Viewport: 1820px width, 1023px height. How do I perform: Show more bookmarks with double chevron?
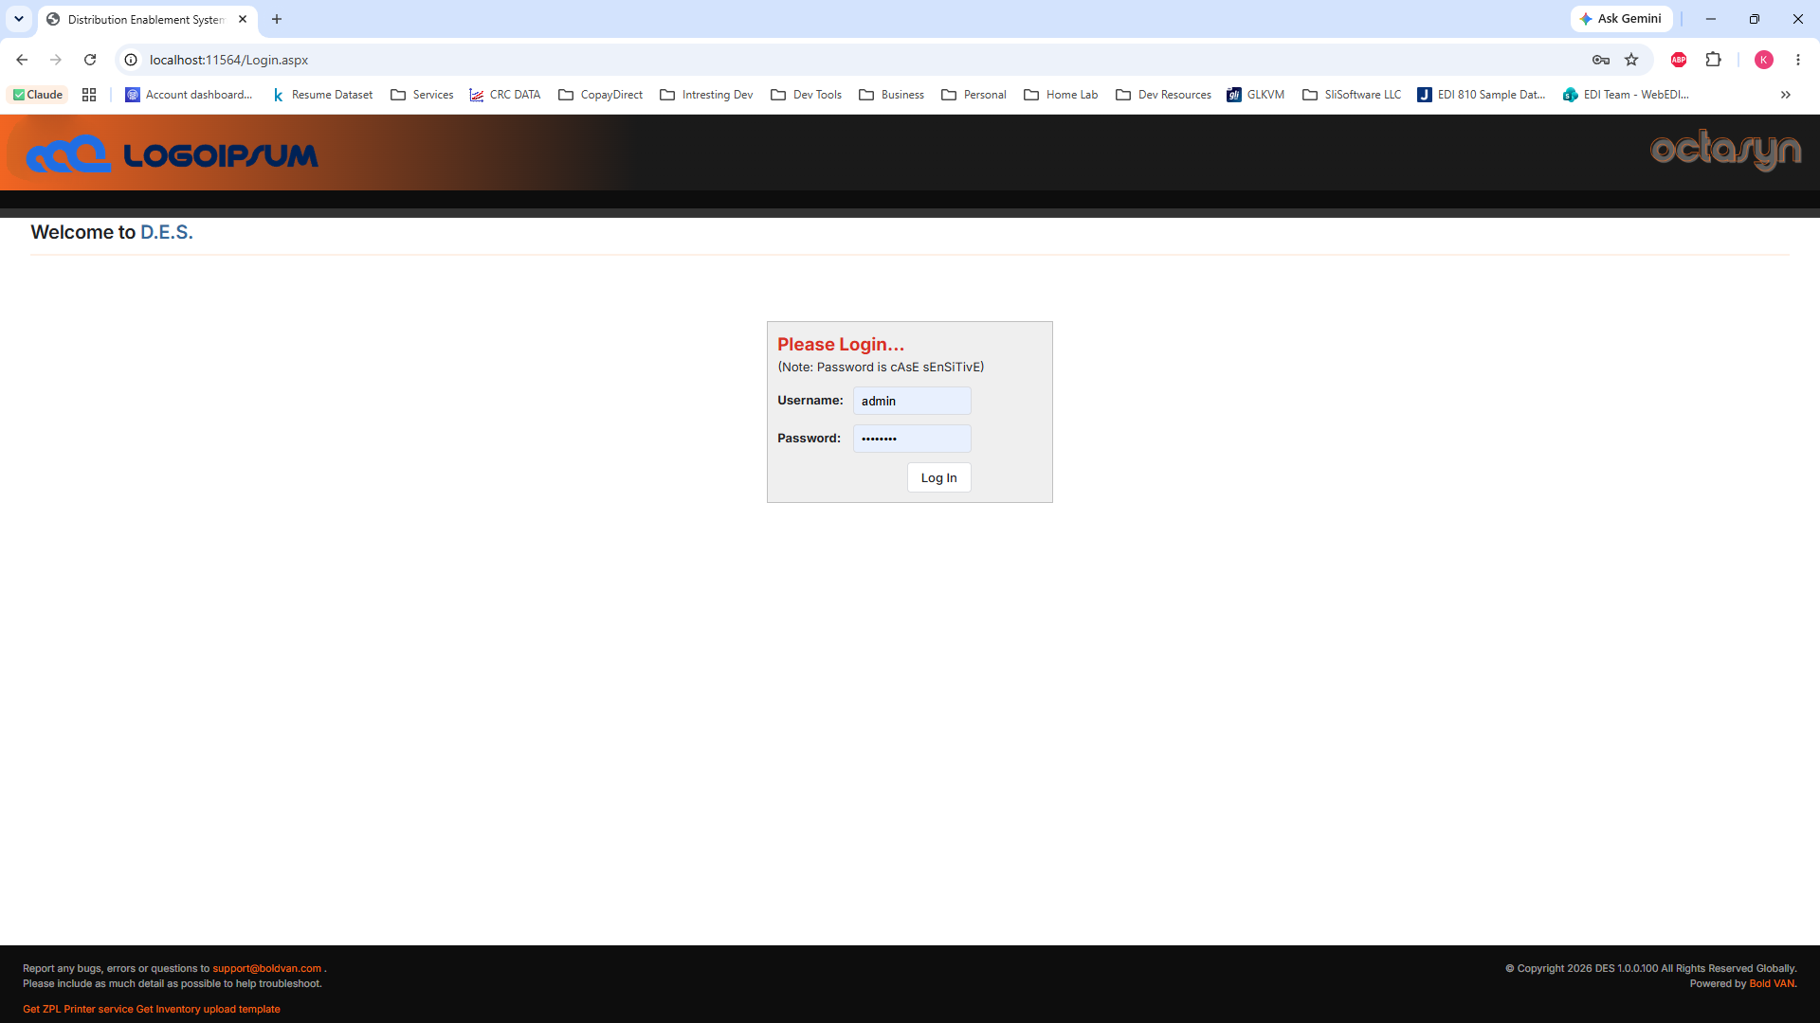[1786, 95]
